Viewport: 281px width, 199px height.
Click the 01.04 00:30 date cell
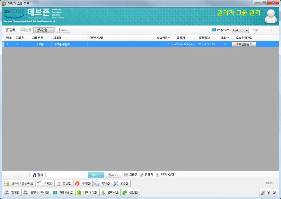pyautogui.click(x=206, y=44)
